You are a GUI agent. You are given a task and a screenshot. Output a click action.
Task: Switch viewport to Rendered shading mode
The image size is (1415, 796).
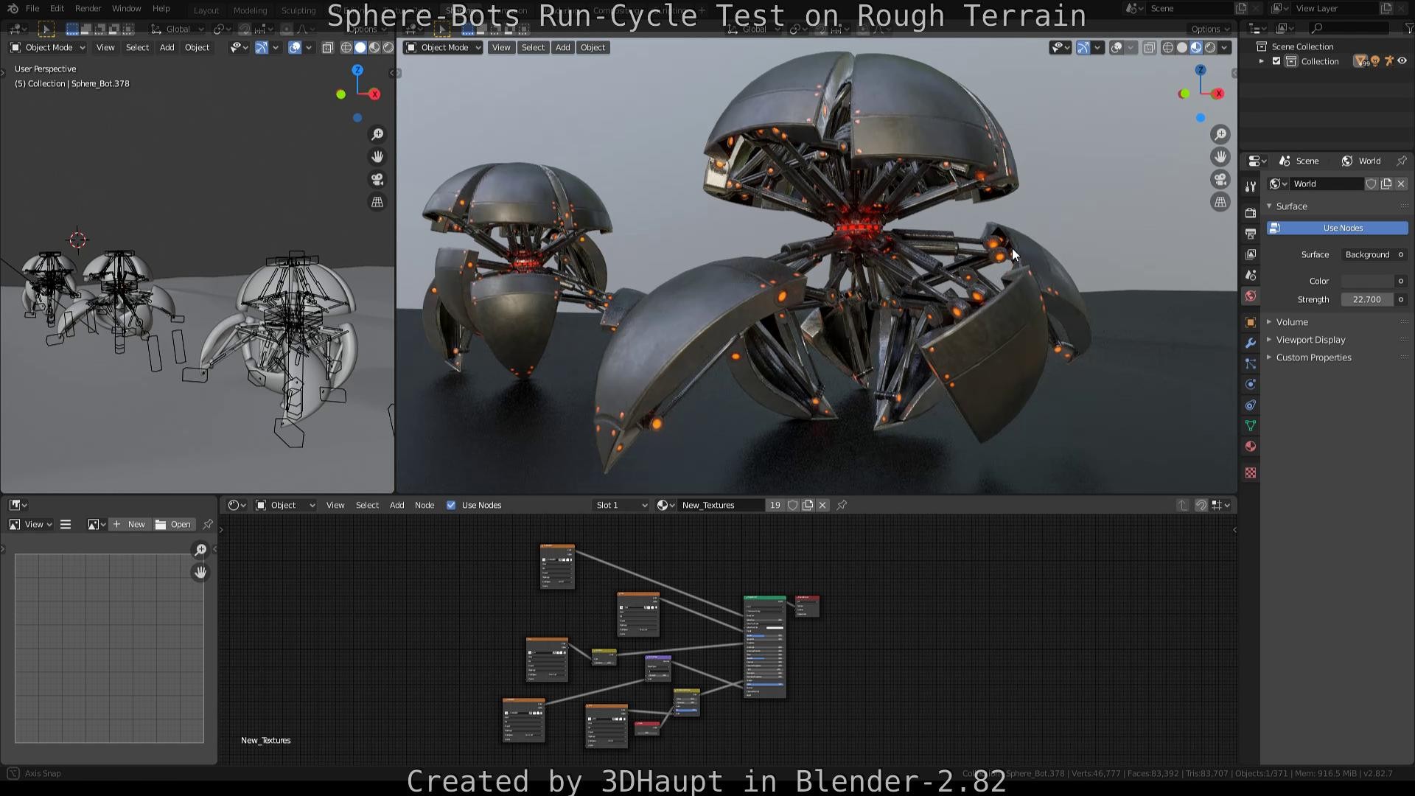(1209, 47)
